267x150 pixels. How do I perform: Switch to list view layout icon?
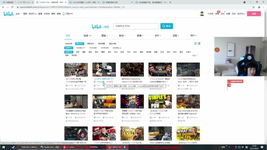pyautogui.click(x=199, y=43)
